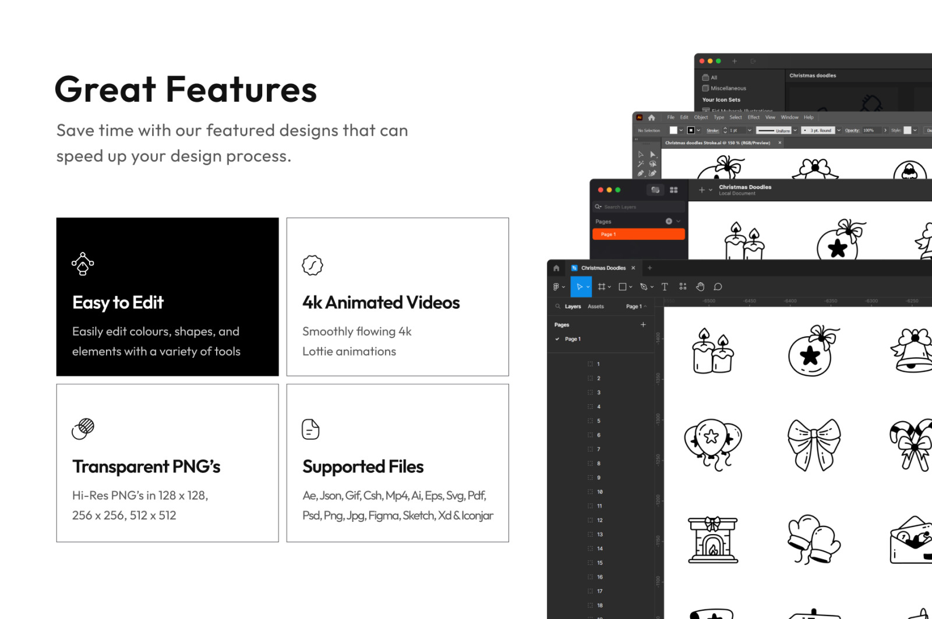The image size is (932, 619).
Task: Open the 3 pt. Round brush dropdown
Action: (839, 130)
